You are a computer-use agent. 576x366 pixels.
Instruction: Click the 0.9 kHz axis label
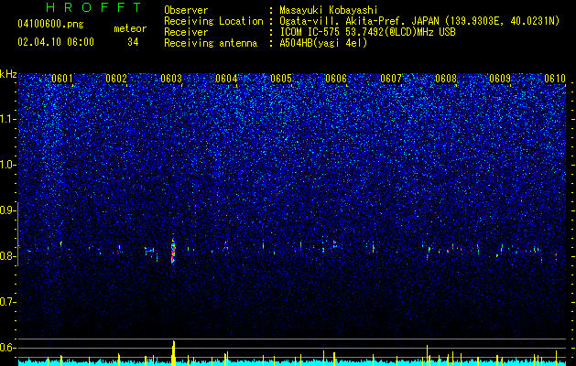point(7,210)
